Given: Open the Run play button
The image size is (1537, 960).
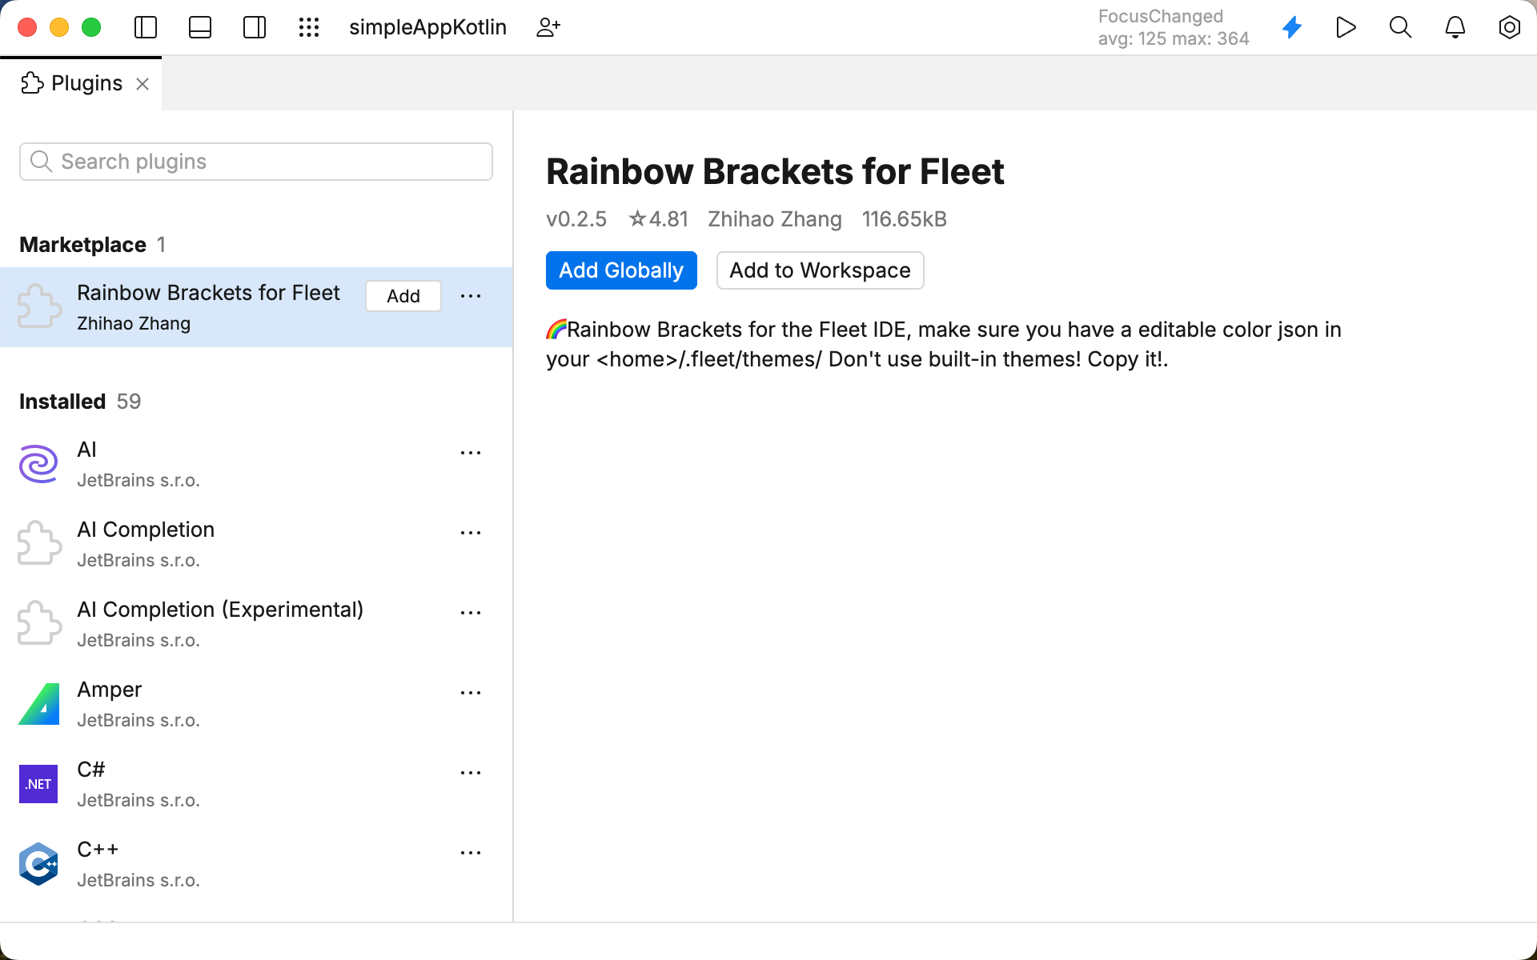Looking at the screenshot, I should point(1346,27).
